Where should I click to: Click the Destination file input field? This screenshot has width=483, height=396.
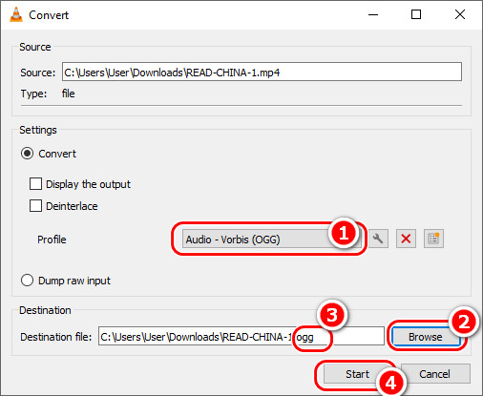pyautogui.click(x=241, y=336)
